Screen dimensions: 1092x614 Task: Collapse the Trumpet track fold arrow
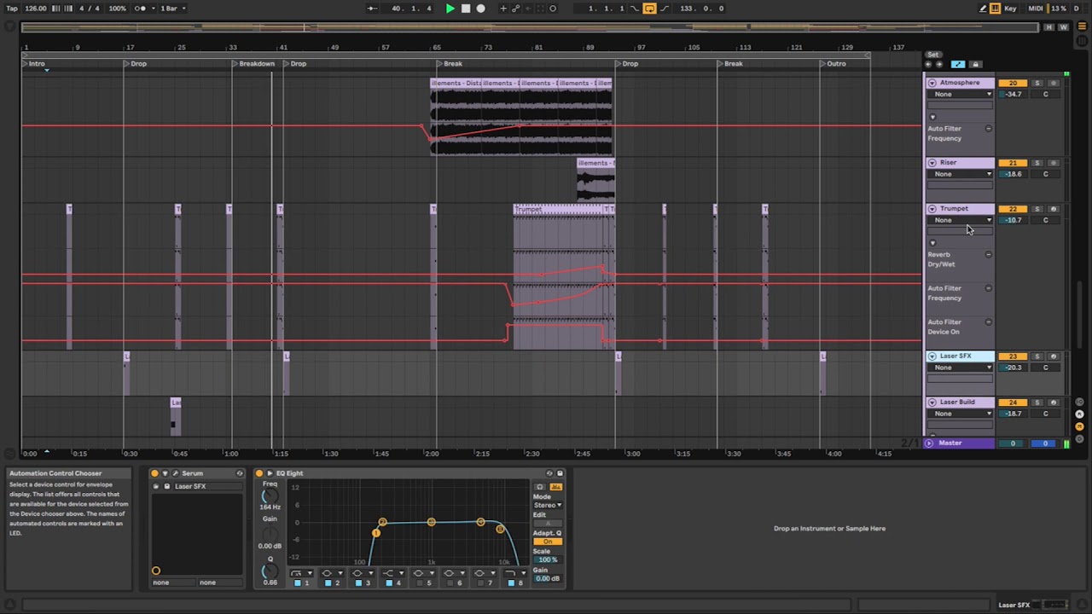click(932, 209)
